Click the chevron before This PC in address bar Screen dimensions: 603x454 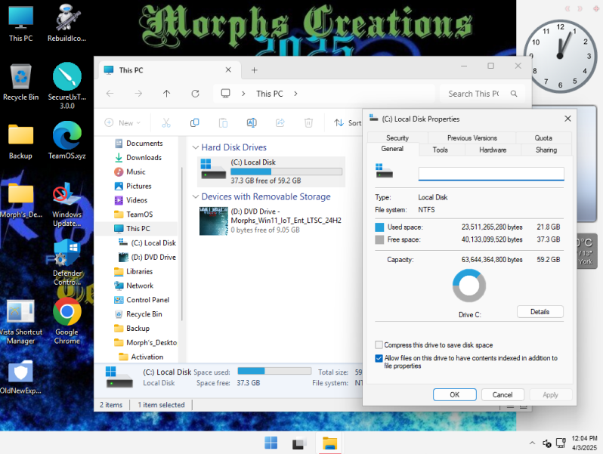(243, 94)
